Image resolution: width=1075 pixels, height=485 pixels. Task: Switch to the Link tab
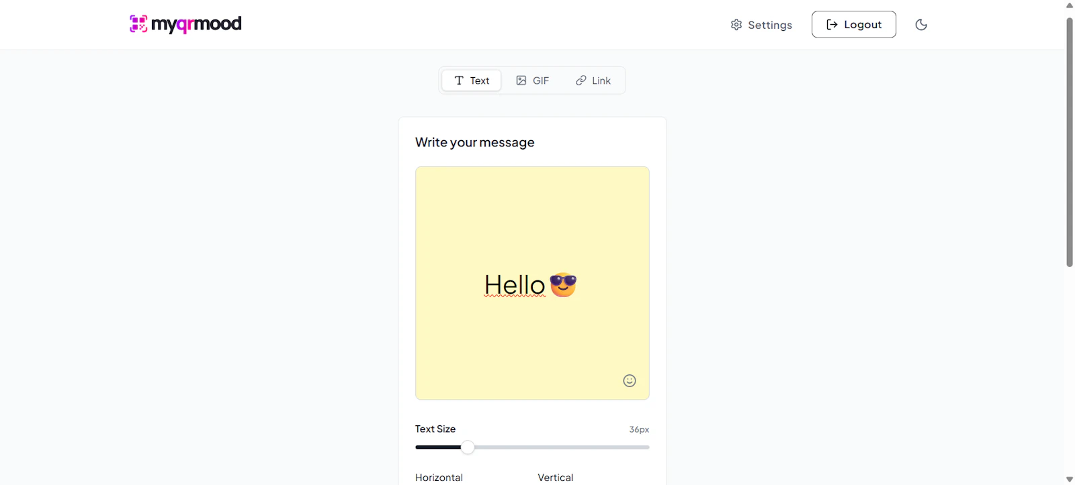[x=593, y=80]
